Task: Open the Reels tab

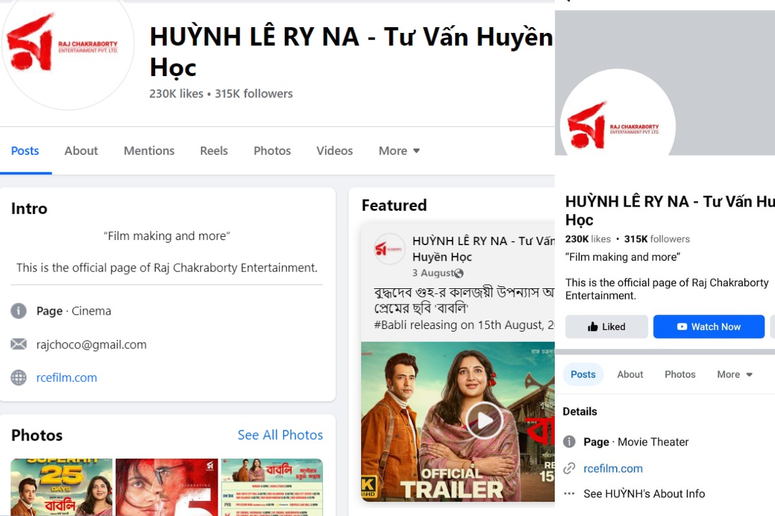Action: [214, 151]
